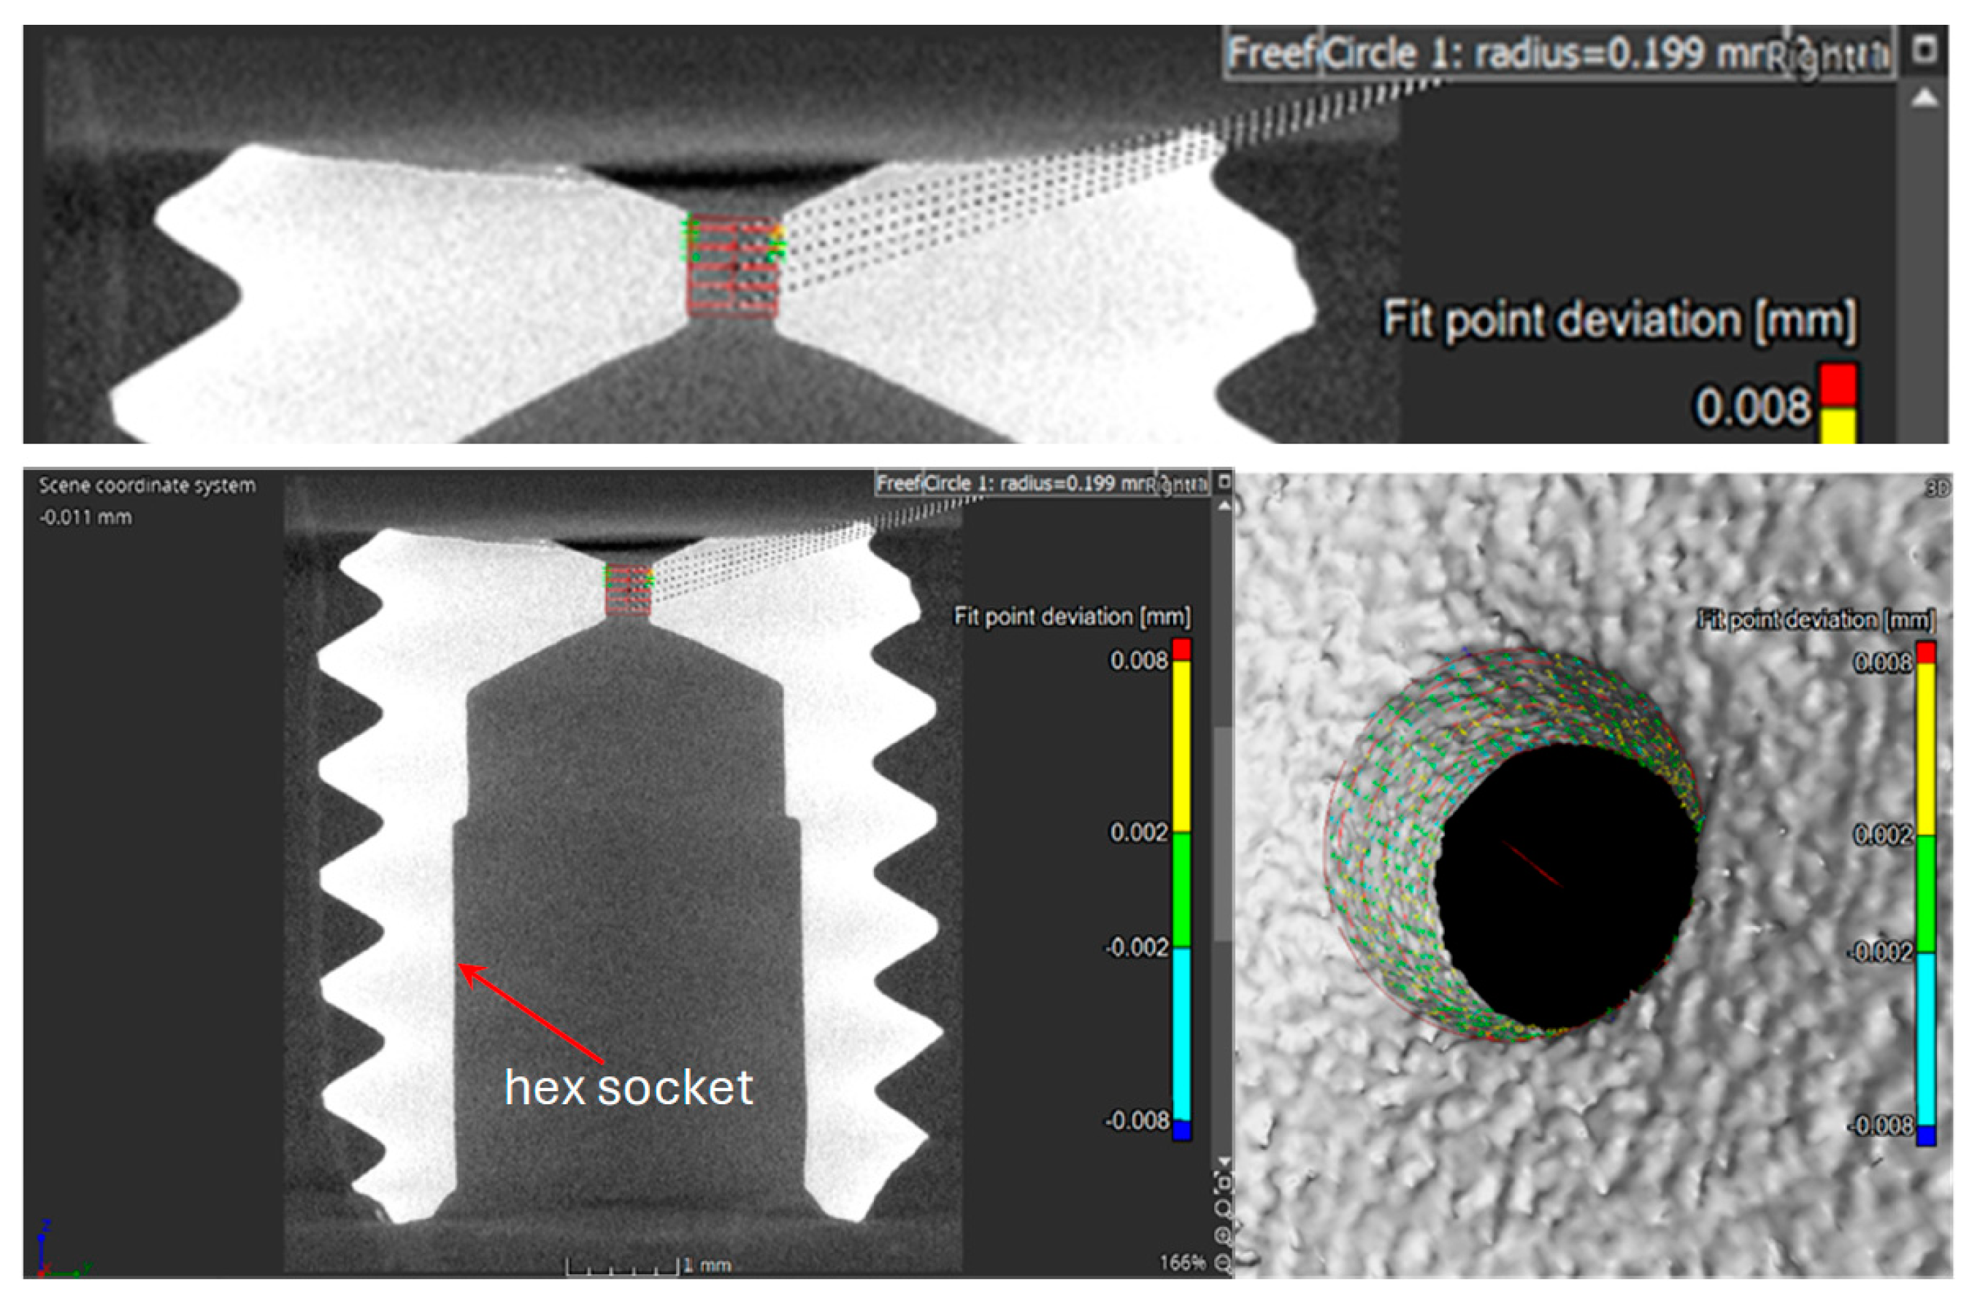Screen dimensions: 1980x1299
Task: Click the Freef tab in lower view
Action: (x=899, y=484)
